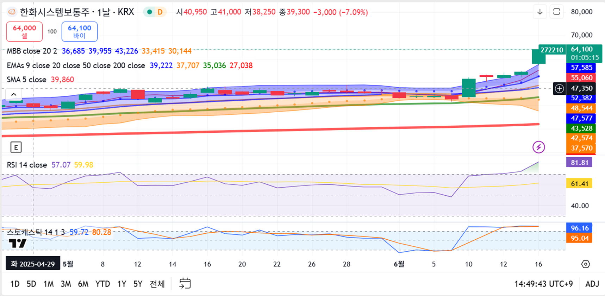Click the green market status dot
Image resolution: width=605 pixels, height=296 pixels.
[150, 12]
